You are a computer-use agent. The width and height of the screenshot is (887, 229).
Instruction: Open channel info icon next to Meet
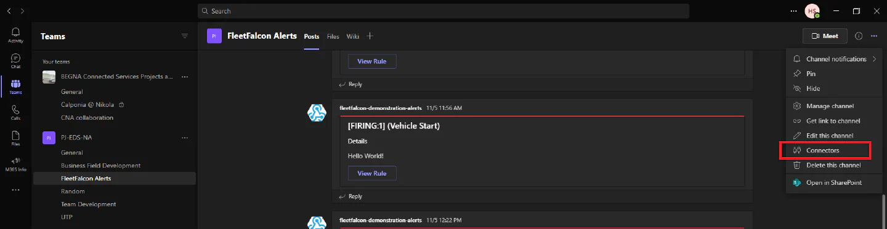(859, 36)
